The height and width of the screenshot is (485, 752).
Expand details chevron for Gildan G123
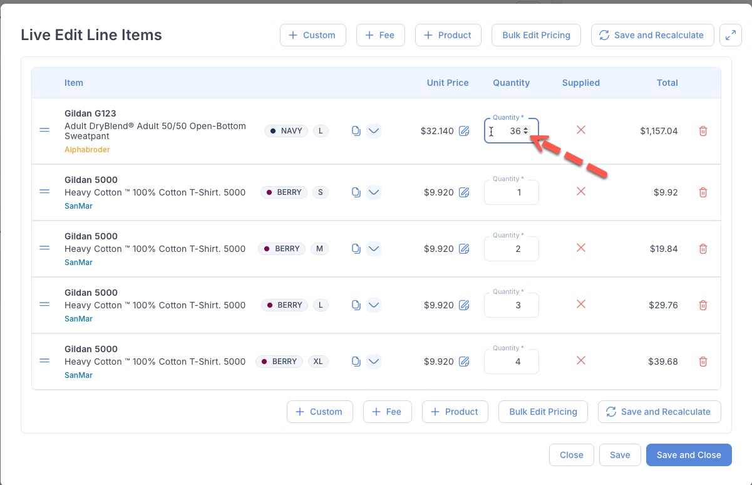[373, 131]
